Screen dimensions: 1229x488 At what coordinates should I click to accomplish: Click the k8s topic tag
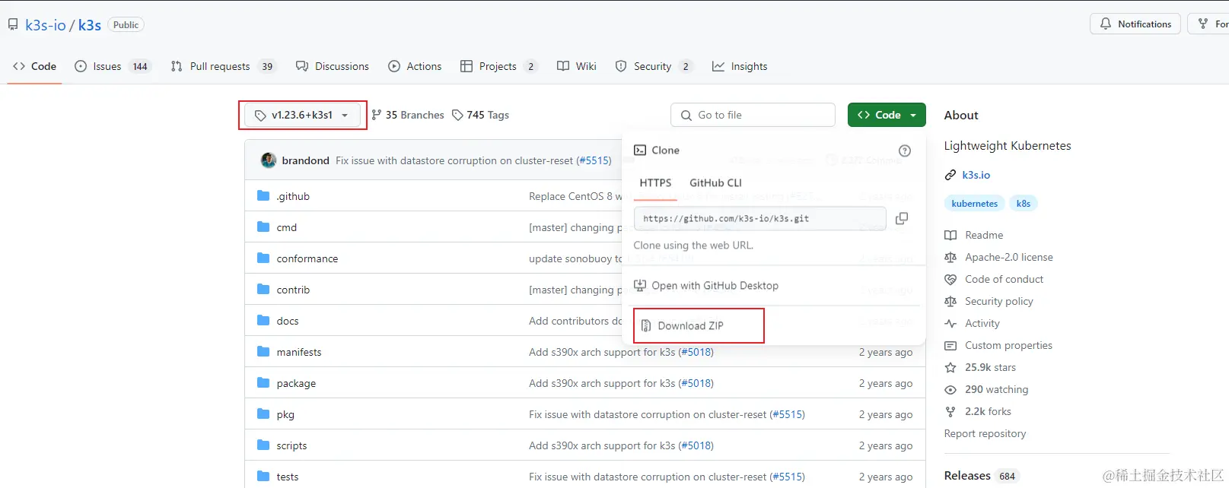pos(1024,203)
